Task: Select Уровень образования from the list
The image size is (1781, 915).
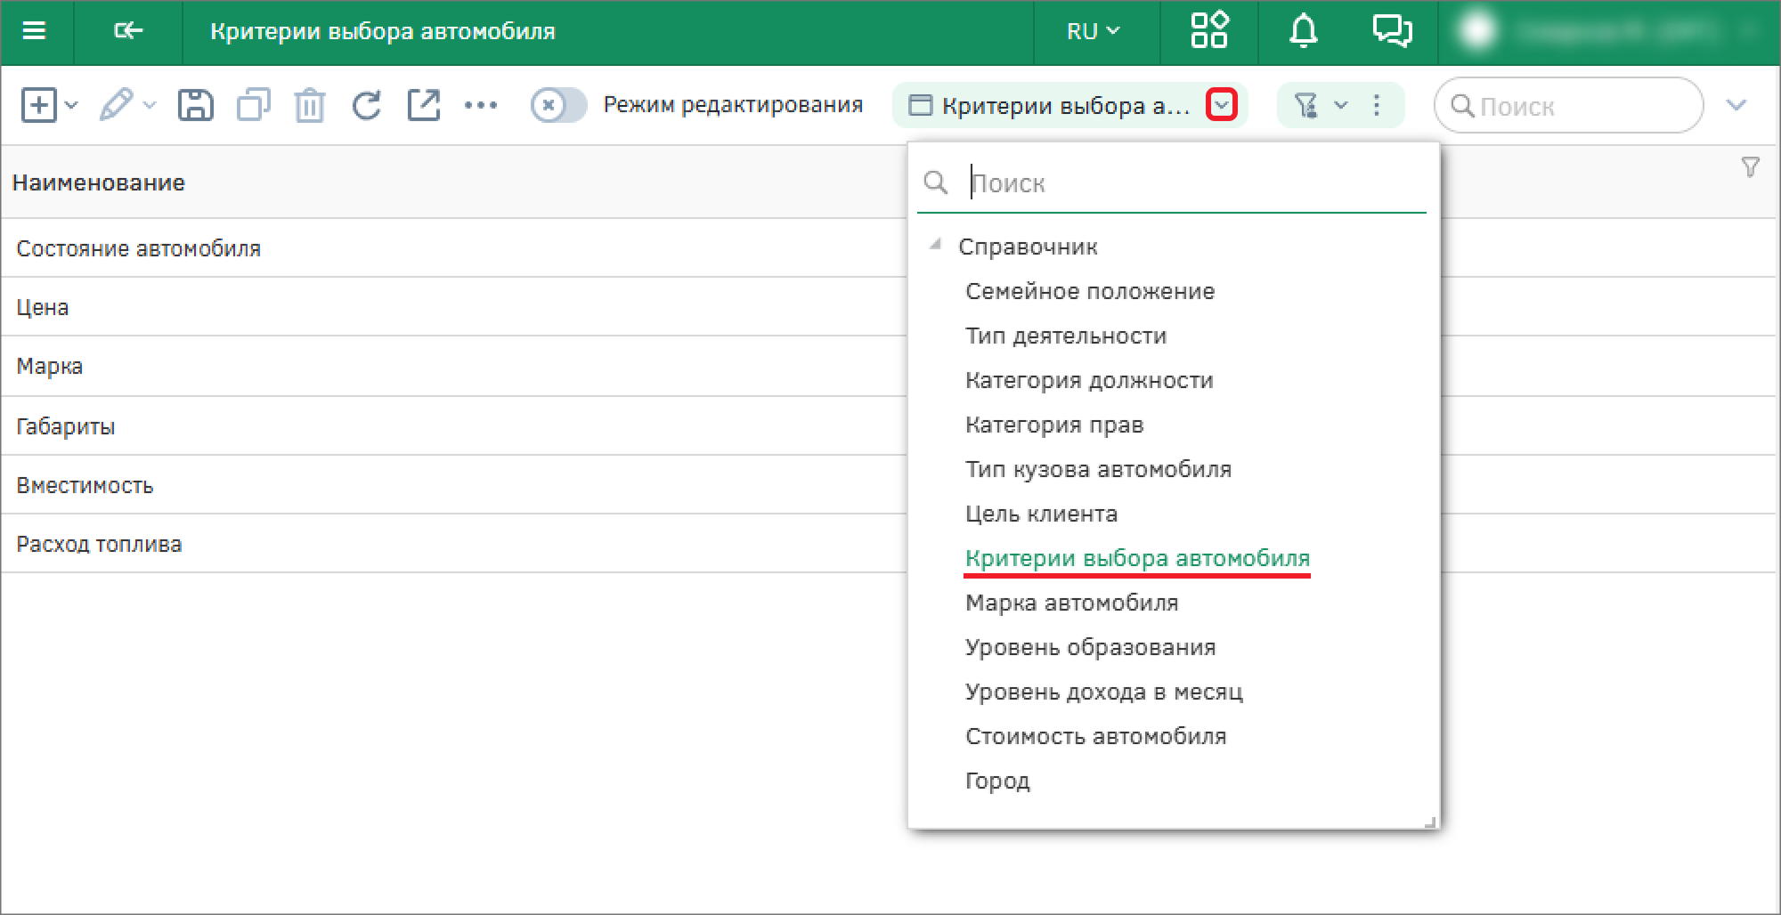Action: tap(1090, 647)
